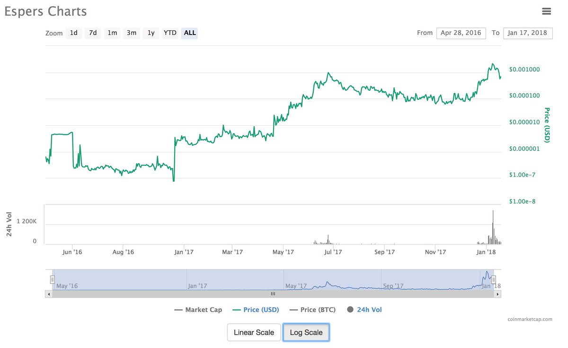The height and width of the screenshot is (348, 568).
Task: Click the $0.001000 price axis label
Action: [524, 70]
